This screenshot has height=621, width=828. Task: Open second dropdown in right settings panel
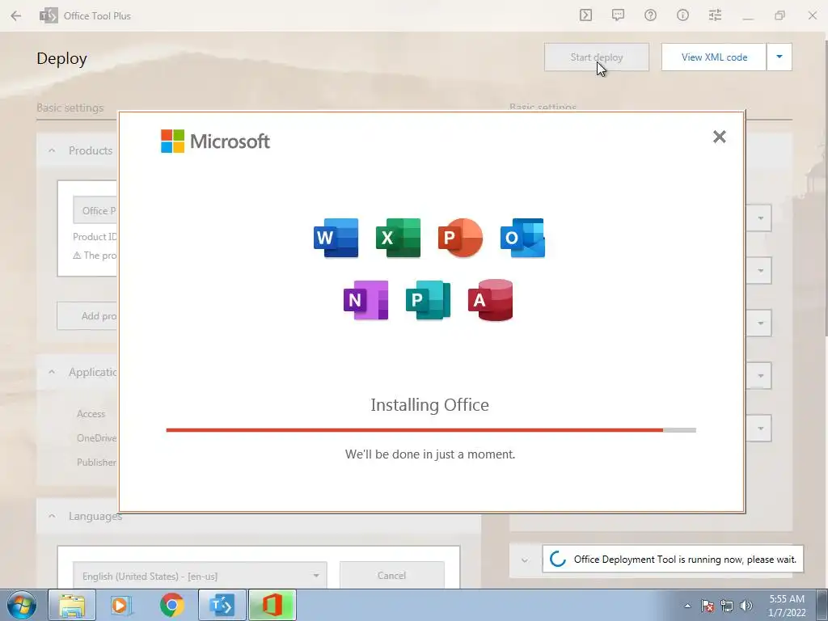(758, 270)
